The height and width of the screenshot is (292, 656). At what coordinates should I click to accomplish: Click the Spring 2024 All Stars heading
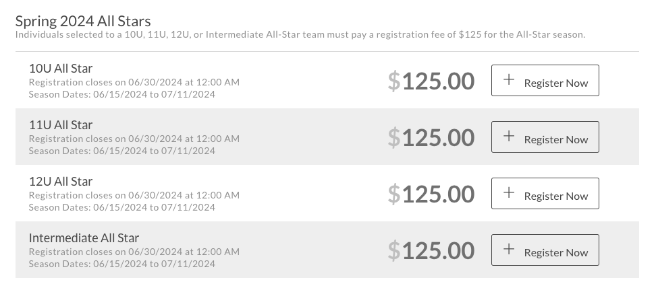click(83, 22)
